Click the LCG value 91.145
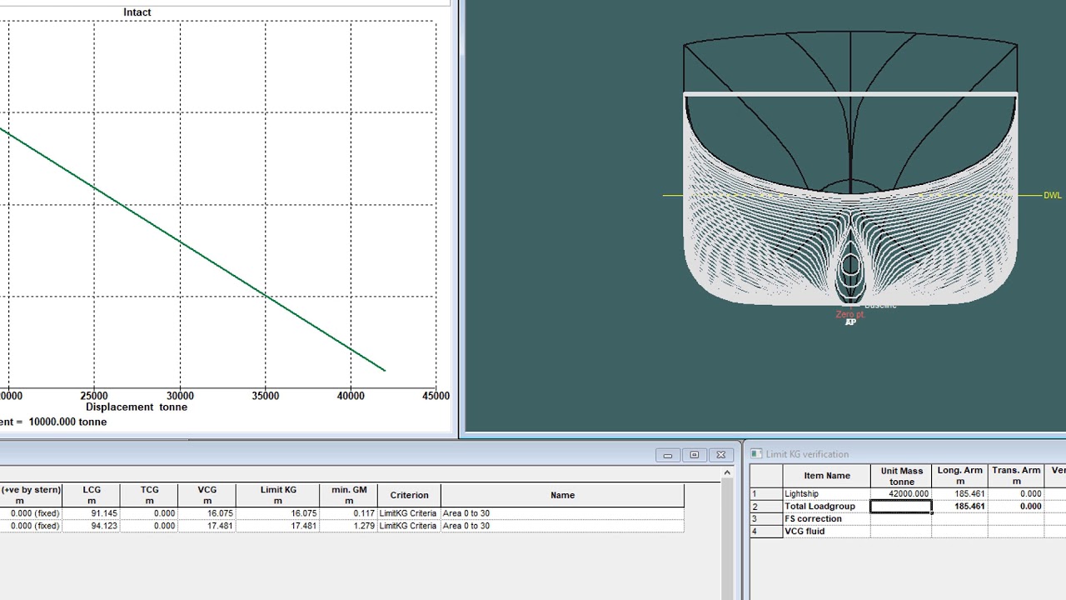Image resolution: width=1066 pixels, height=600 pixels. (x=103, y=513)
